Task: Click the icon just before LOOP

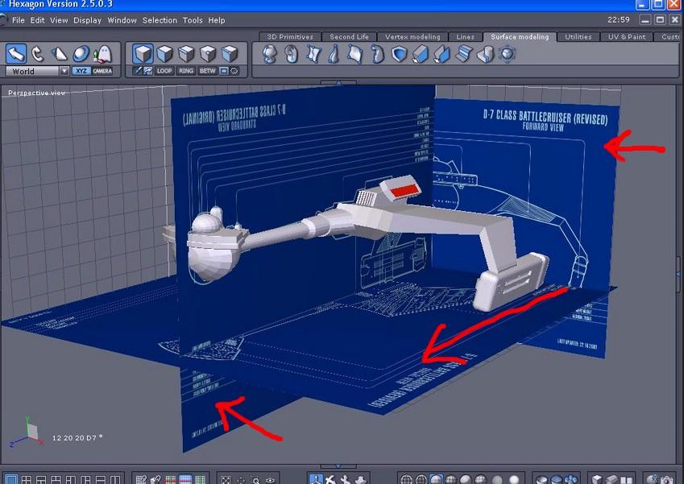Action: click(148, 71)
